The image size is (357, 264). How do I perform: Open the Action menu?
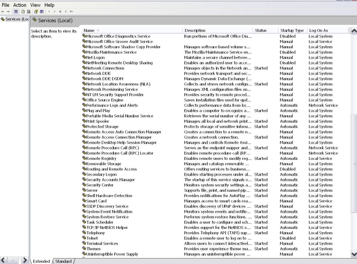(20, 5)
